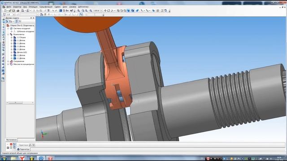Image resolution: width=287 pixels, height=161 pixels.
Task: Click the Print icon
Action: pos(18,11)
